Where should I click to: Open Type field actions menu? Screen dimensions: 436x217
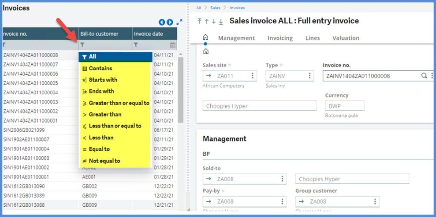tap(310, 76)
